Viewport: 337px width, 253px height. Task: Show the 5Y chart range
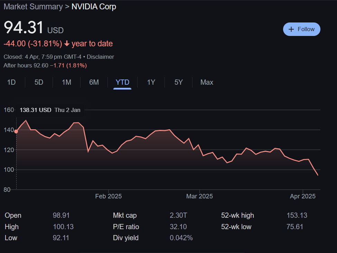tap(179, 82)
